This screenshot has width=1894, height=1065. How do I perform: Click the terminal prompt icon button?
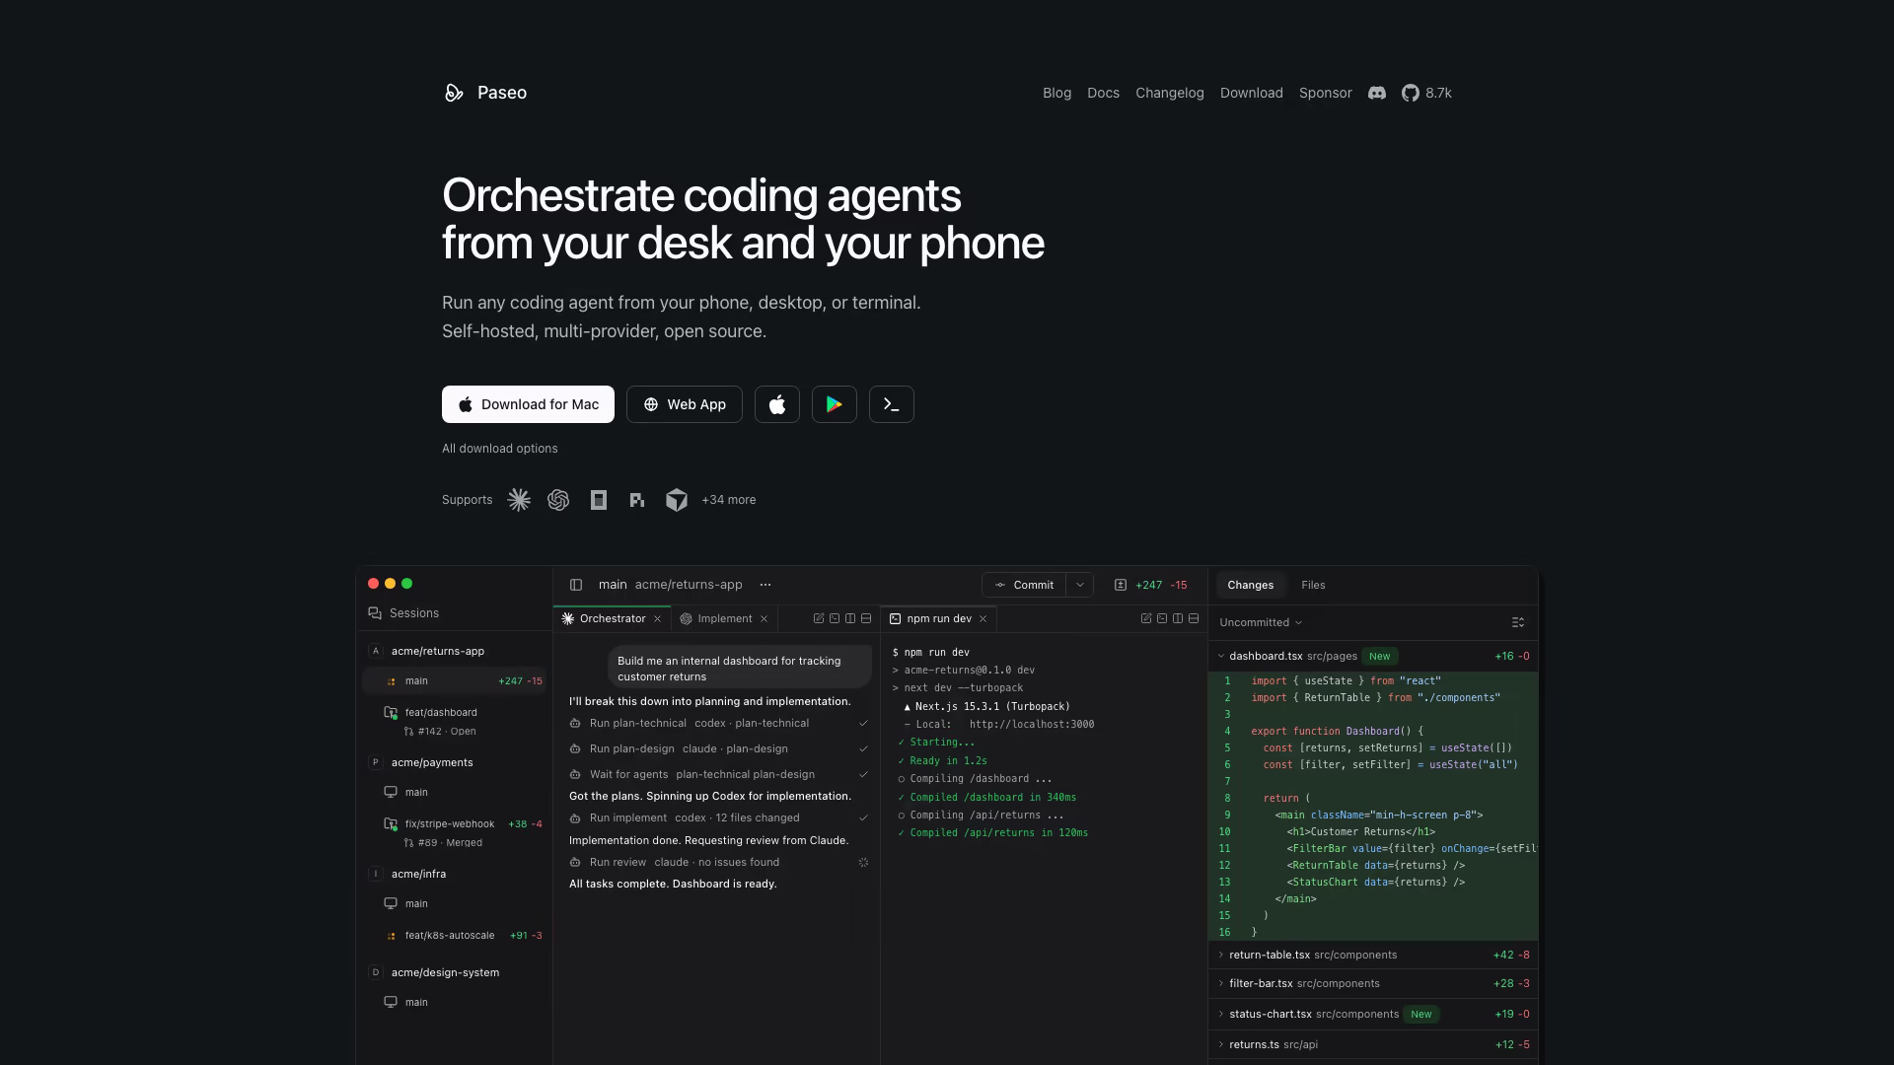892,404
